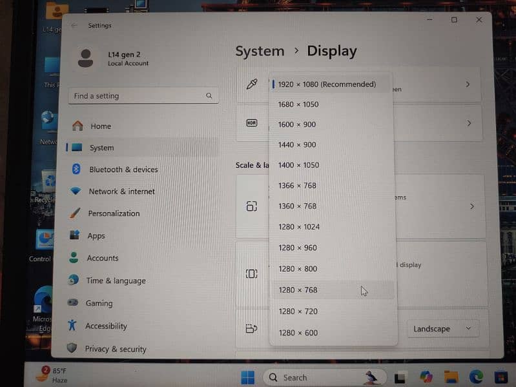
Task: Open Network & internet settings
Action: tap(121, 192)
